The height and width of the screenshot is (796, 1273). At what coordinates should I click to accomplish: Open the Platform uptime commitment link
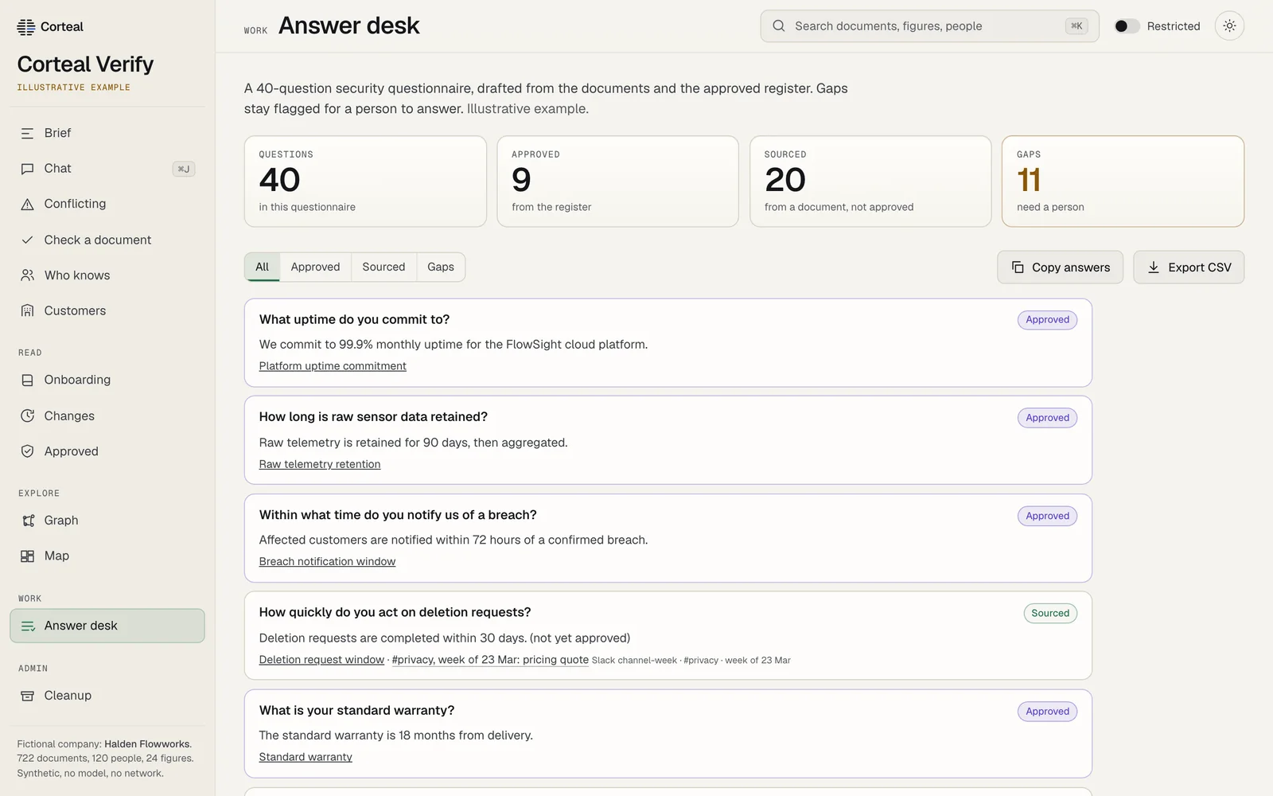pos(333,366)
